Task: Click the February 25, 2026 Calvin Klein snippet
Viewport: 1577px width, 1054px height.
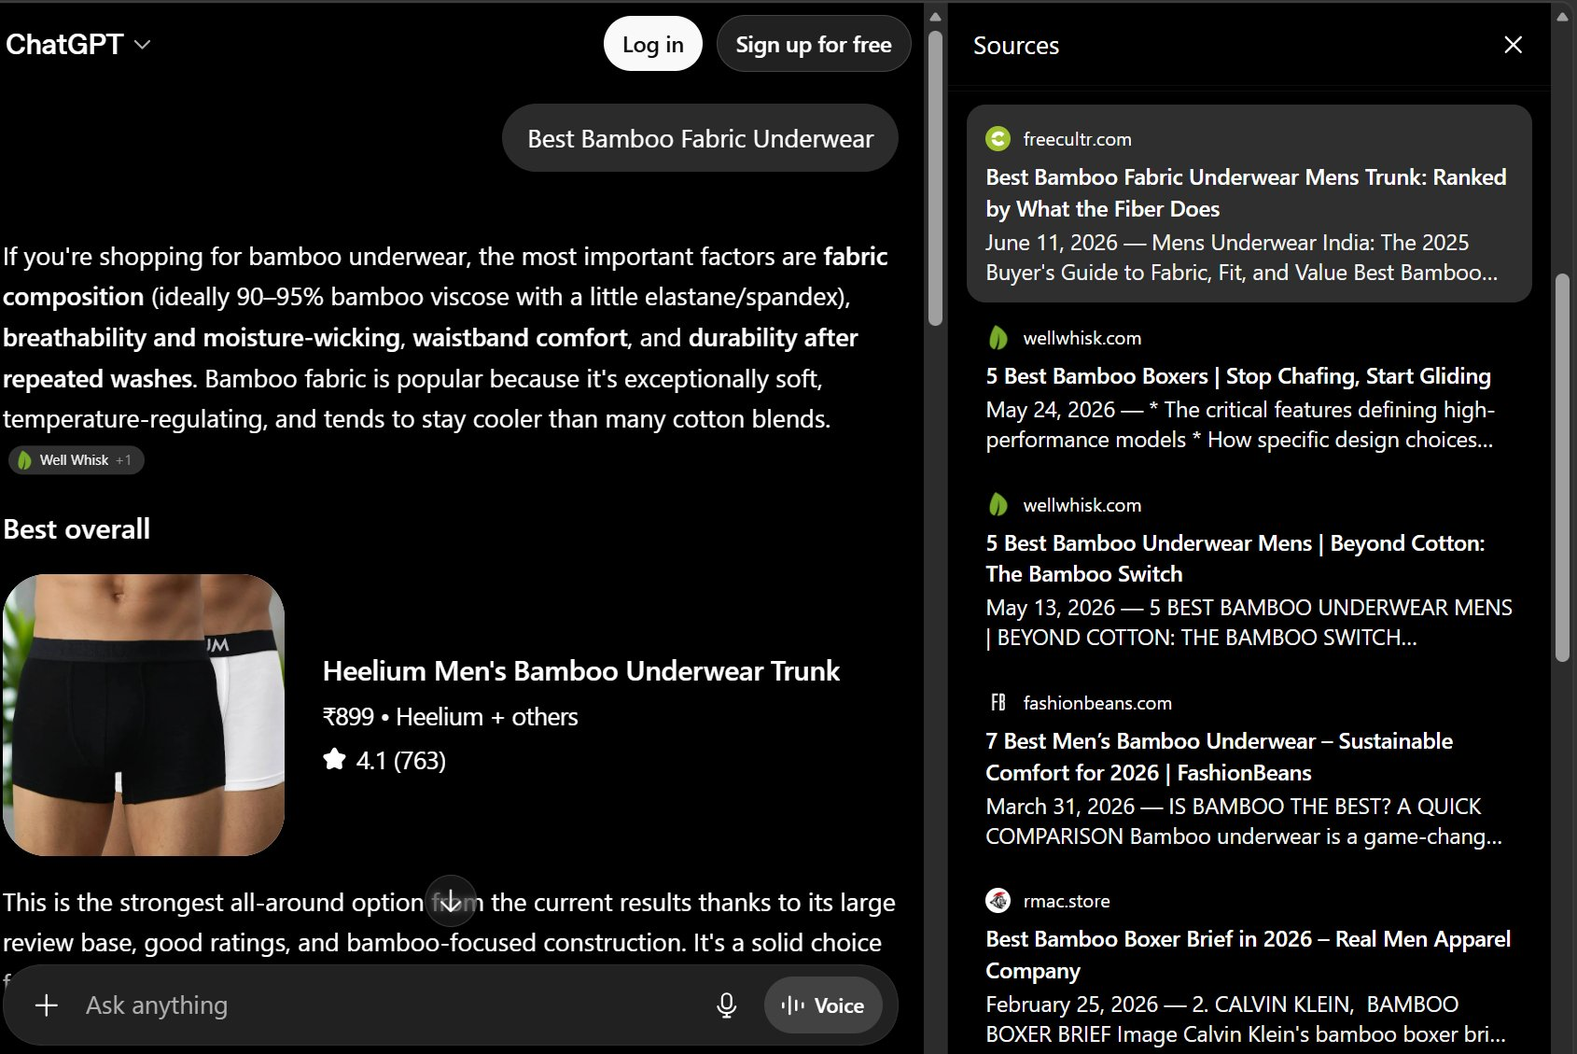Action: point(1246,1019)
